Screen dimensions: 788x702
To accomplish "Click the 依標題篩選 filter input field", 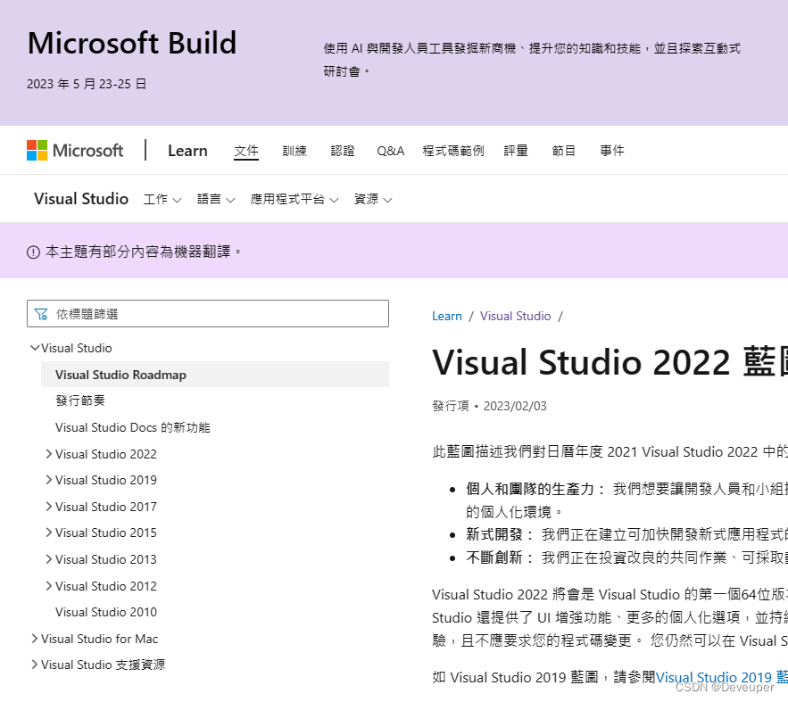I will click(208, 314).
